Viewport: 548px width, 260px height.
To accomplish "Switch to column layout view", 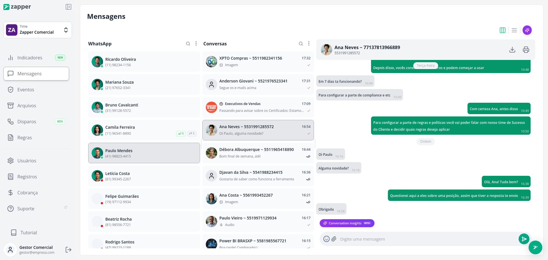I will [503, 30].
